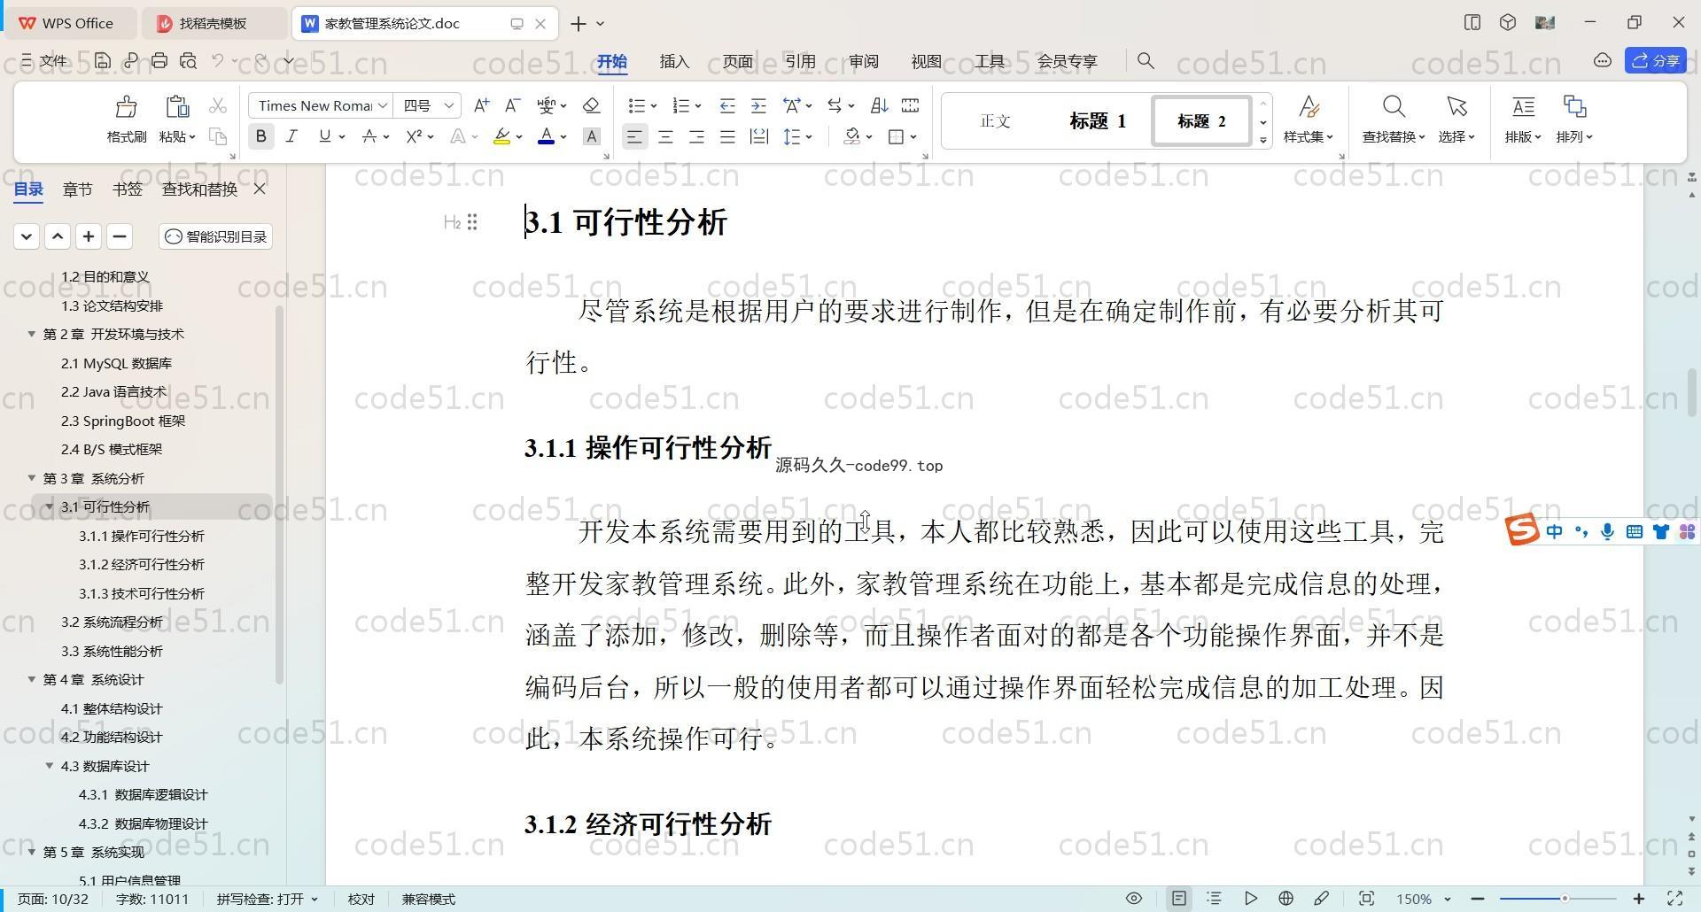This screenshot has height=912, width=1701.
Task: Go to 3.2 系统流程分析 in outline
Action: tap(112, 622)
